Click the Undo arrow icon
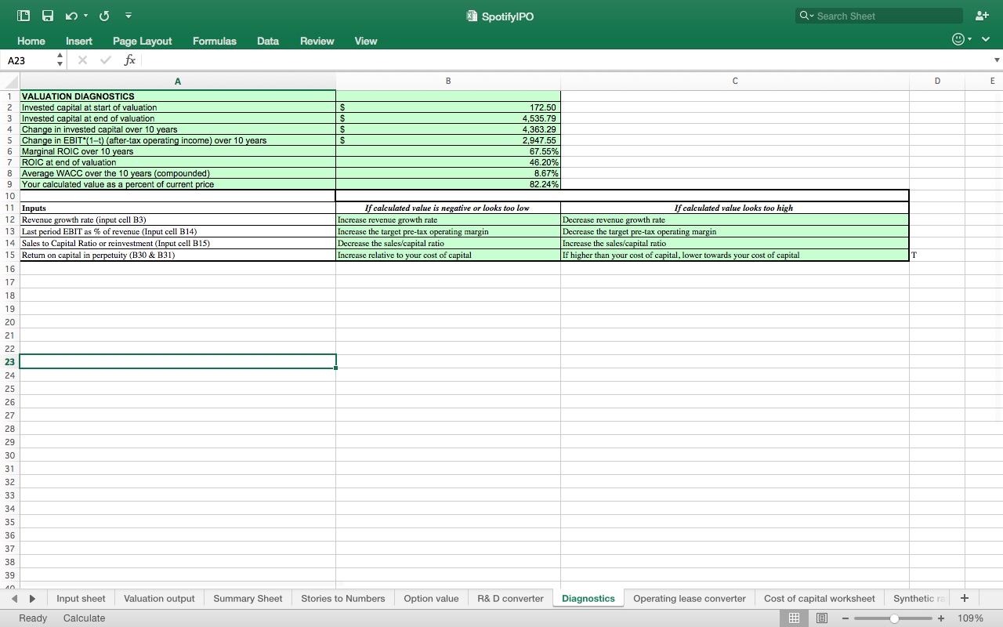Image resolution: width=1003 pixels, height=627 pixels. [x=71, y=16]
